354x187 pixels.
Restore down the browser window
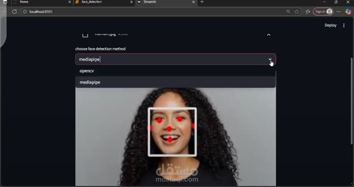pos(336,2)
